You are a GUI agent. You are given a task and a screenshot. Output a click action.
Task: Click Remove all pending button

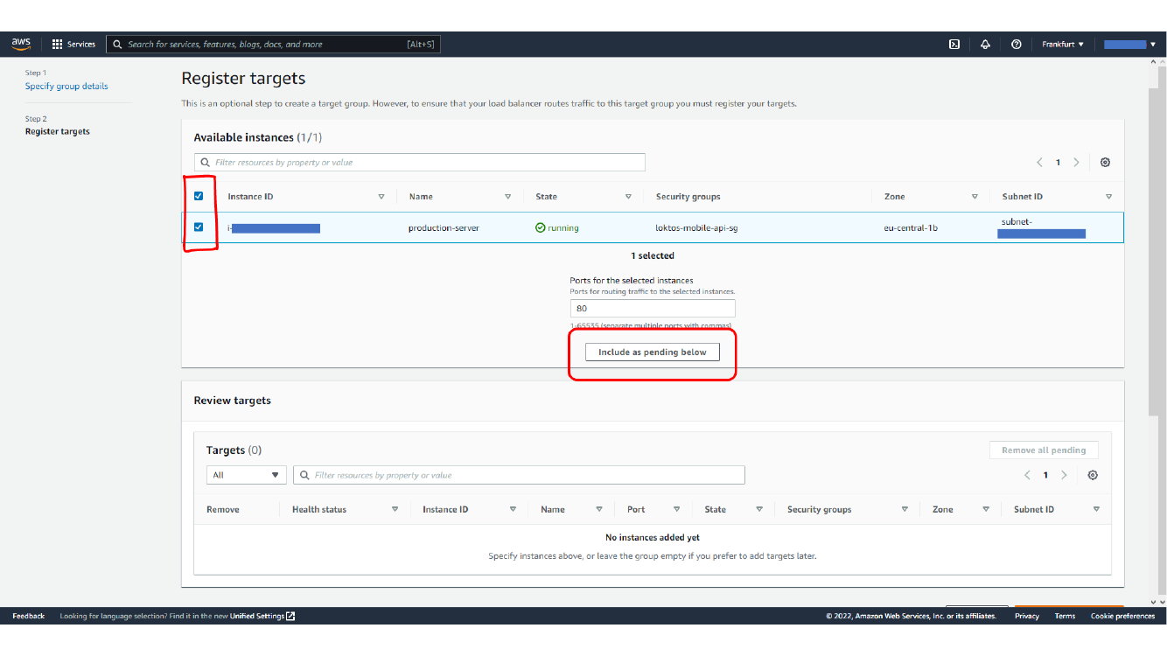1044,450
